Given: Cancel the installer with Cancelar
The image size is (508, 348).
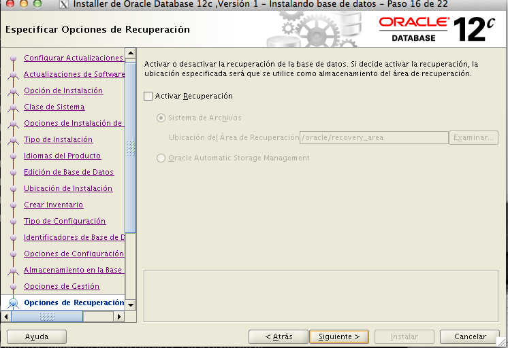Looking at the screenshot, I should click(470, 336).
